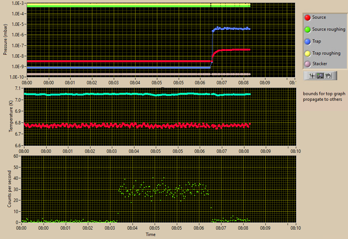Click the cyan trace in the temperature graph
The image size is (348, 239).
click(x=137, y=94)
